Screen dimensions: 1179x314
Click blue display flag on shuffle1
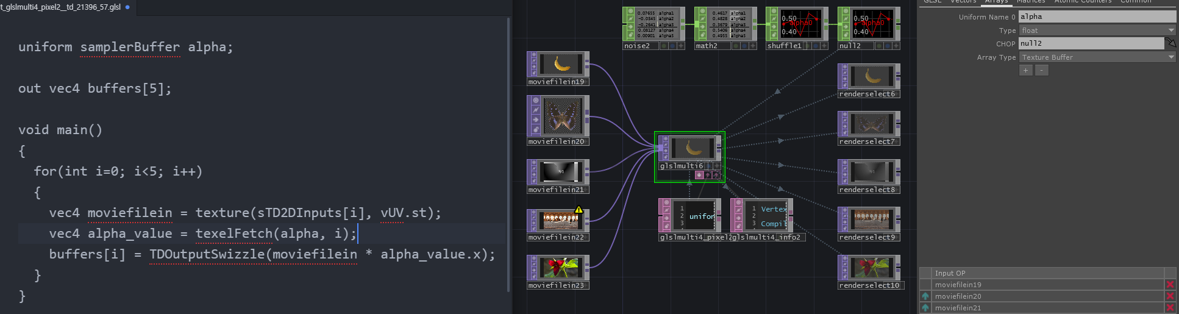[x=816, y=46]
